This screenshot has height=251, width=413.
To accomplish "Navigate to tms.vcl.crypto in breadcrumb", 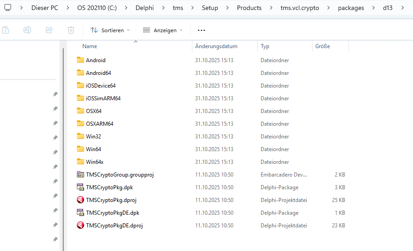I will (300, 8).
